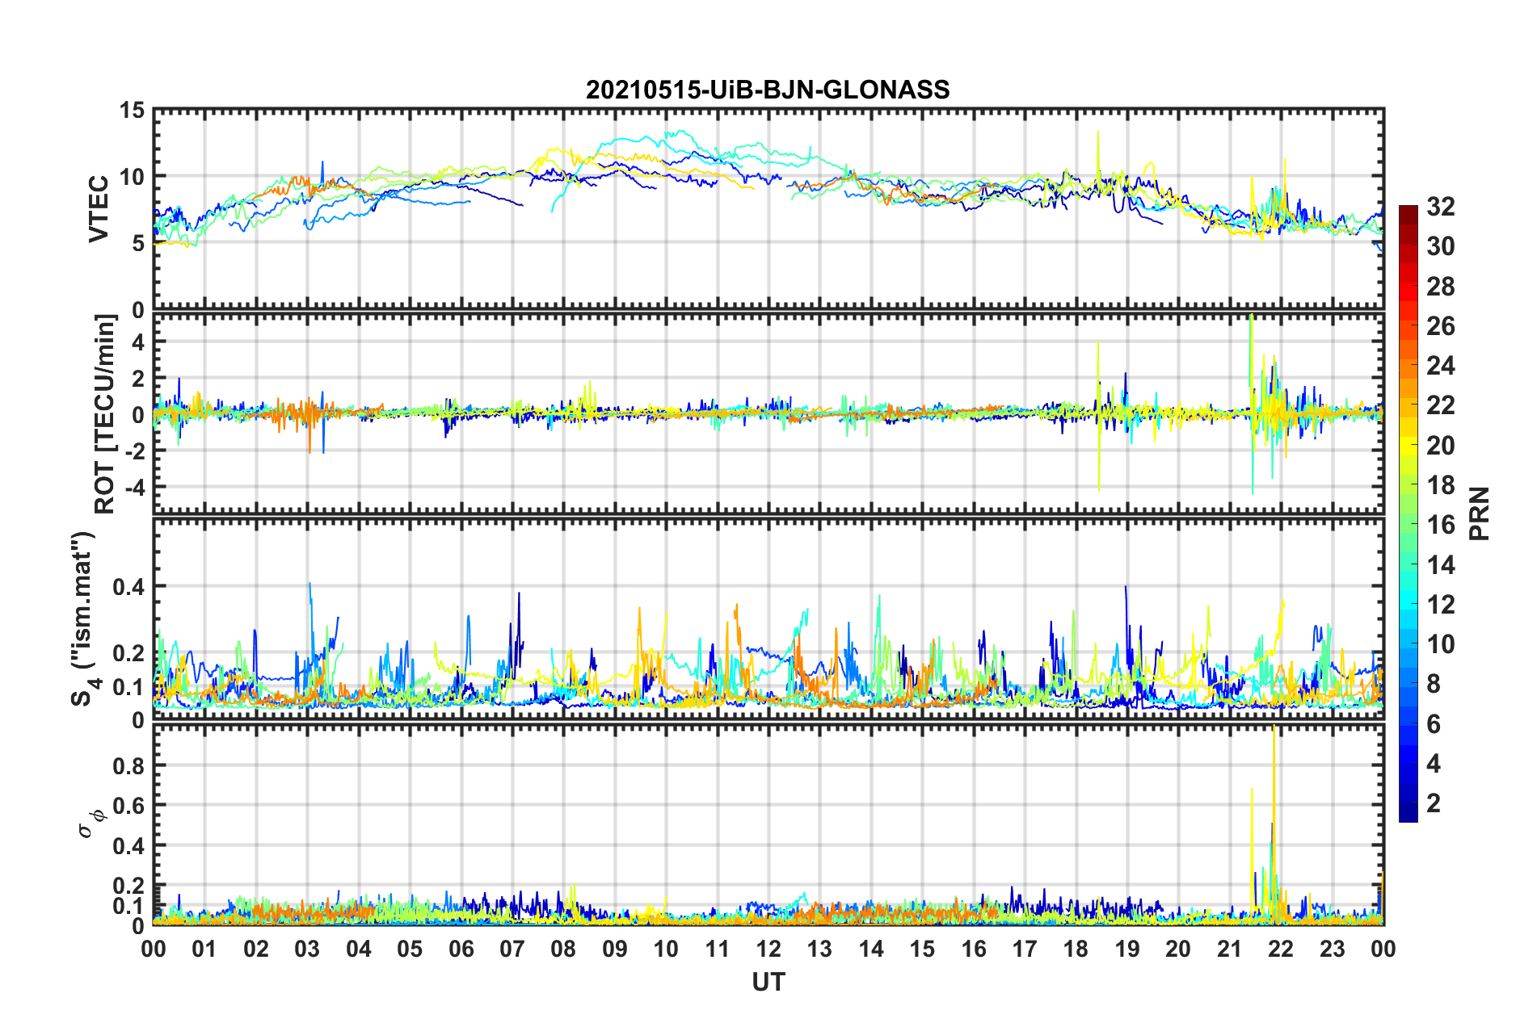Viewport: 1537px width, 1027px height.
Task: Click x-axis tick label 11
Action: coord(718,949)
